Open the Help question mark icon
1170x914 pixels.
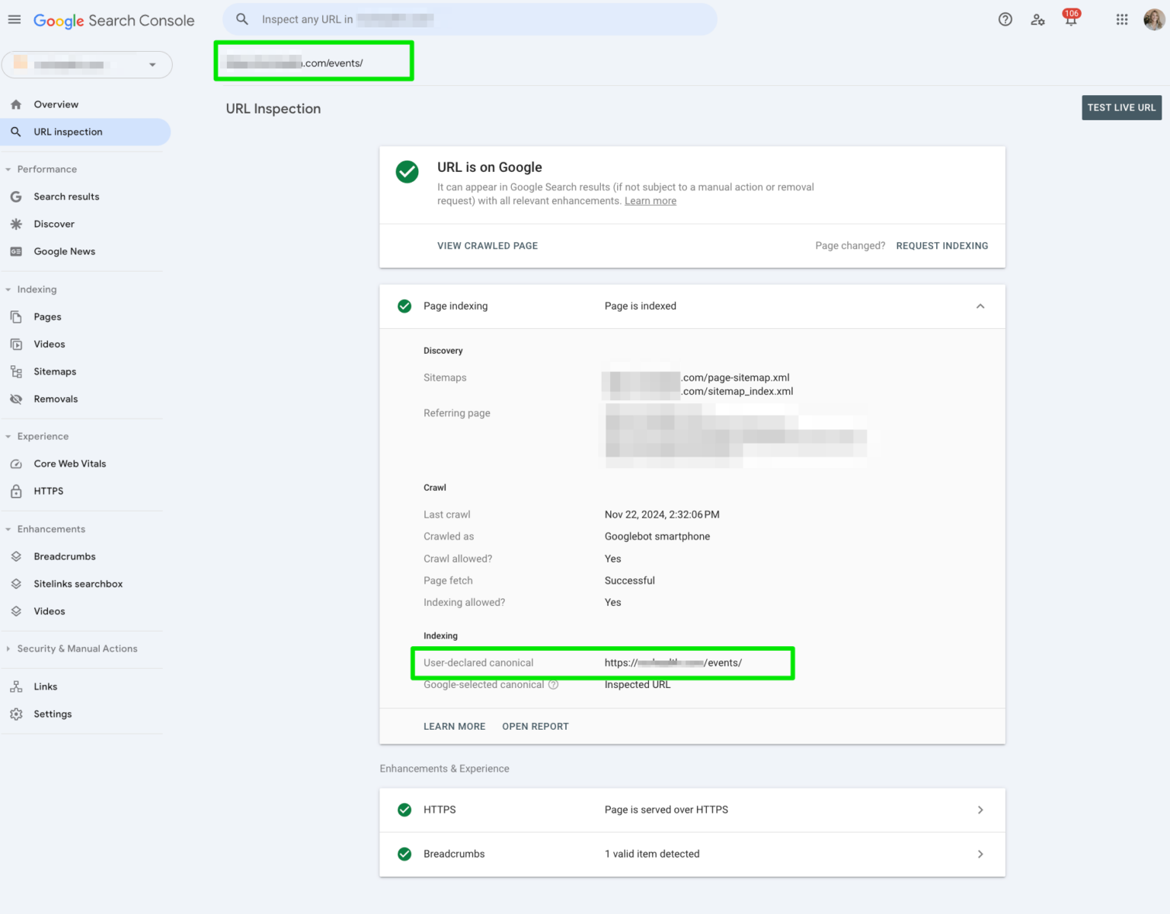pyautogui.click(x=1005, y=19)
